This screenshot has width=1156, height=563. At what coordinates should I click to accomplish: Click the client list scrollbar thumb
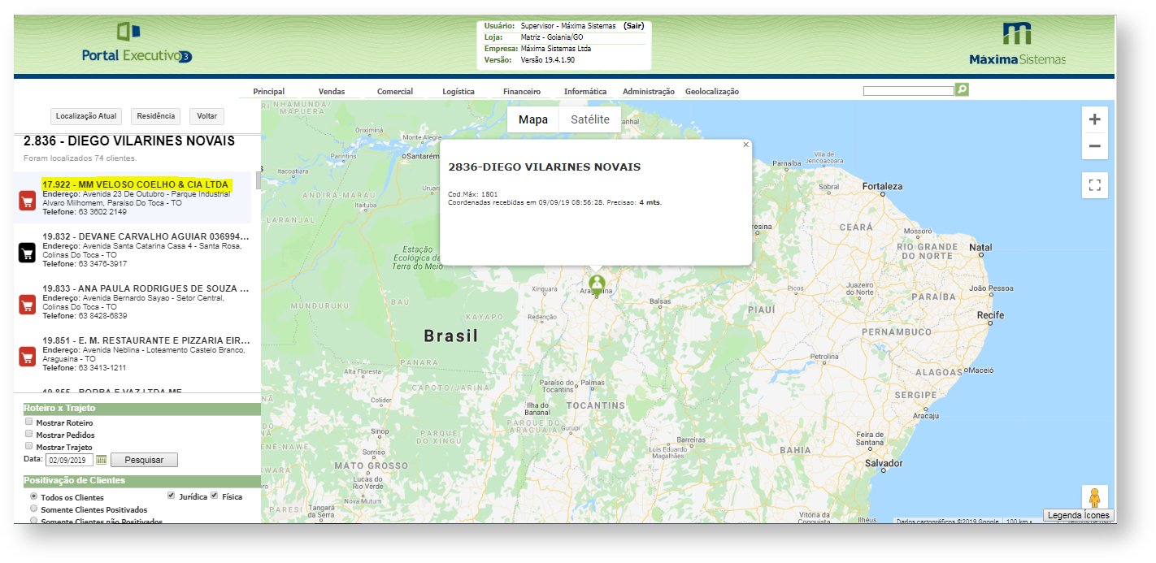point(259,180)
